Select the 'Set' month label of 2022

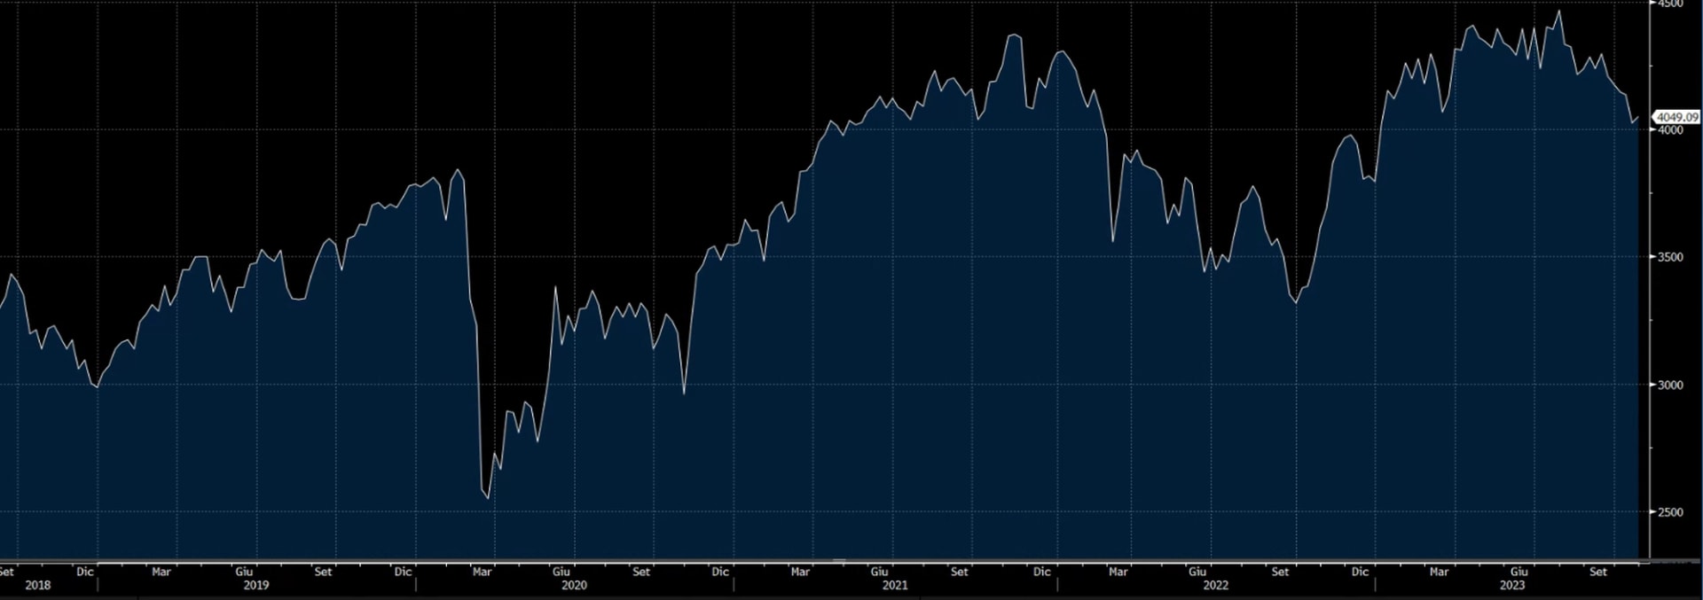[1280, 572]
